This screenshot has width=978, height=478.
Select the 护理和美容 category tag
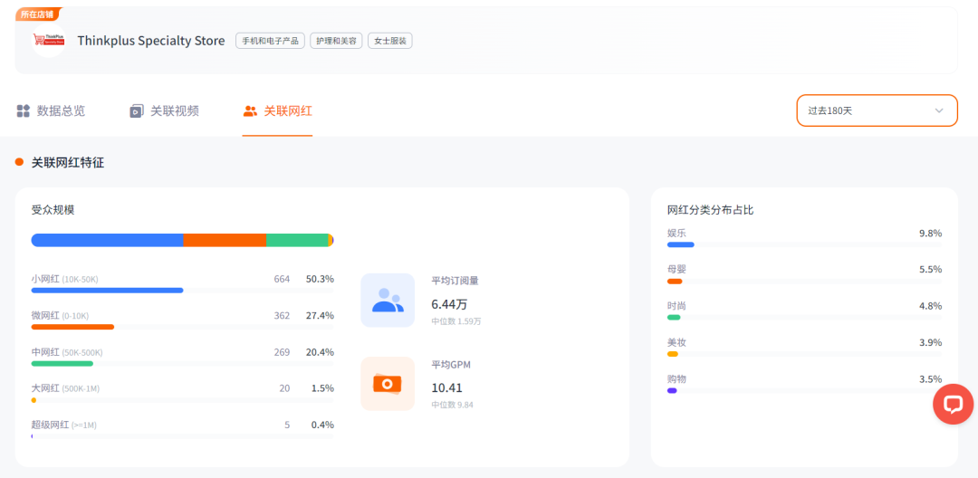pyautogui.click(x=336, y=41)
